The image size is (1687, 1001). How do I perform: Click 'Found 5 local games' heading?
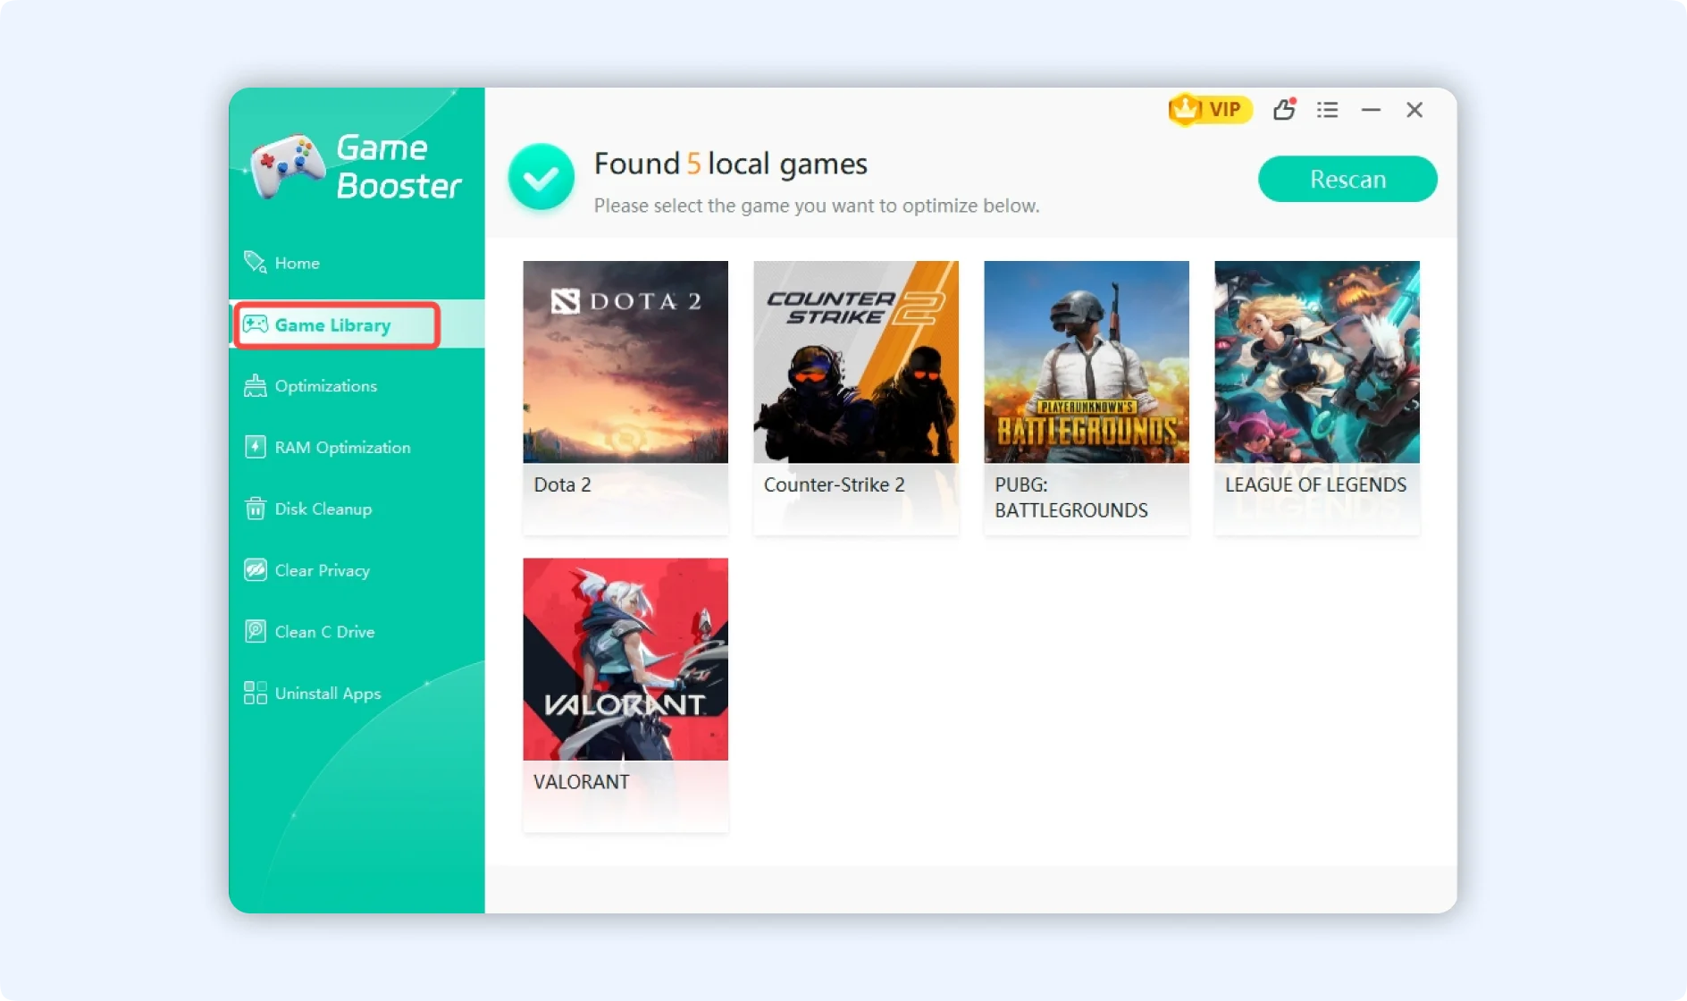pos(730,164)
